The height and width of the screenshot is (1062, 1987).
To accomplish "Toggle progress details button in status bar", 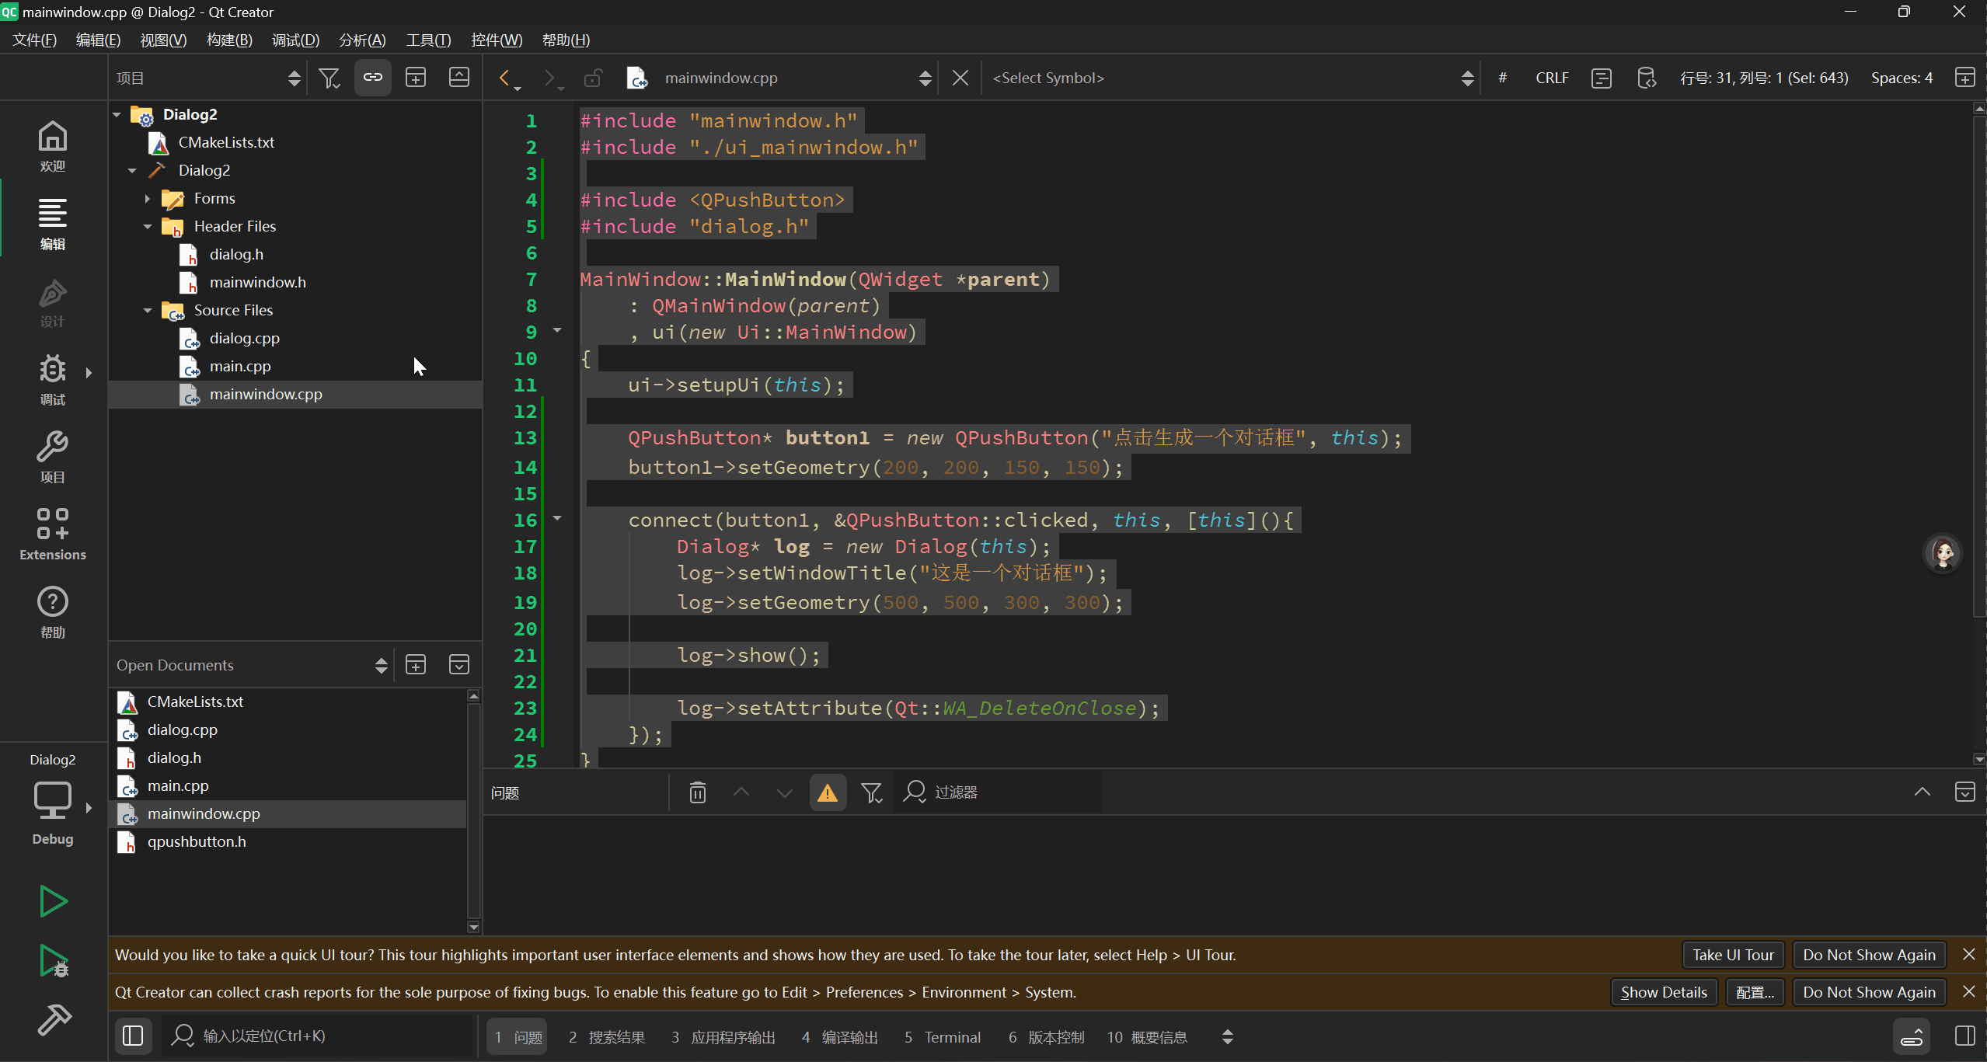I will coord(1912,1036).
